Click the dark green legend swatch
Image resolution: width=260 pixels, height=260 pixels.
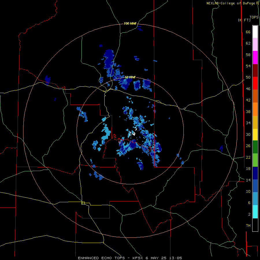click(x=255, y=147)
